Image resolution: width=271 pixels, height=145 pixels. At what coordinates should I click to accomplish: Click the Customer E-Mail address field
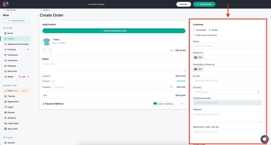(x=227, y=80)
